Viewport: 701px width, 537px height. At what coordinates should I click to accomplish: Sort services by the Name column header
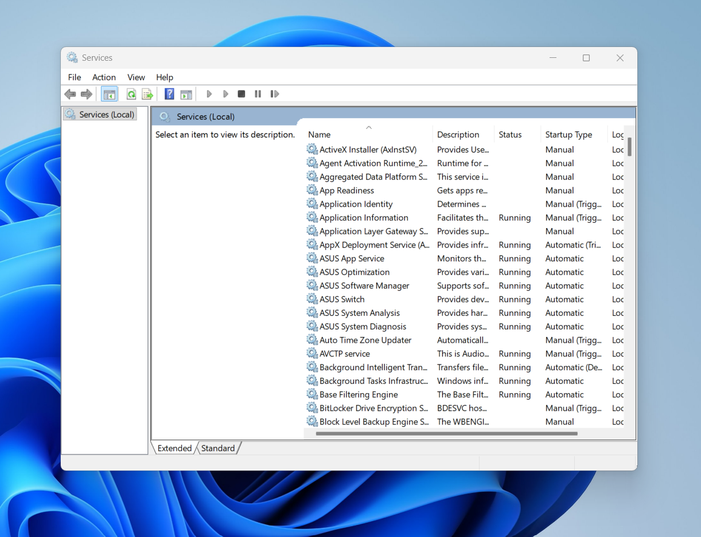coord(368,135)
